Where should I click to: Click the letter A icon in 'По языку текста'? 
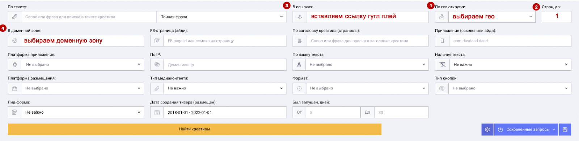pos(299,65)
